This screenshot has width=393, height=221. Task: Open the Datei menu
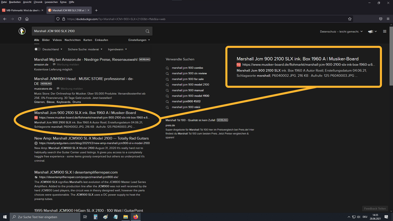pyautogui.click(x=4, y=2)
